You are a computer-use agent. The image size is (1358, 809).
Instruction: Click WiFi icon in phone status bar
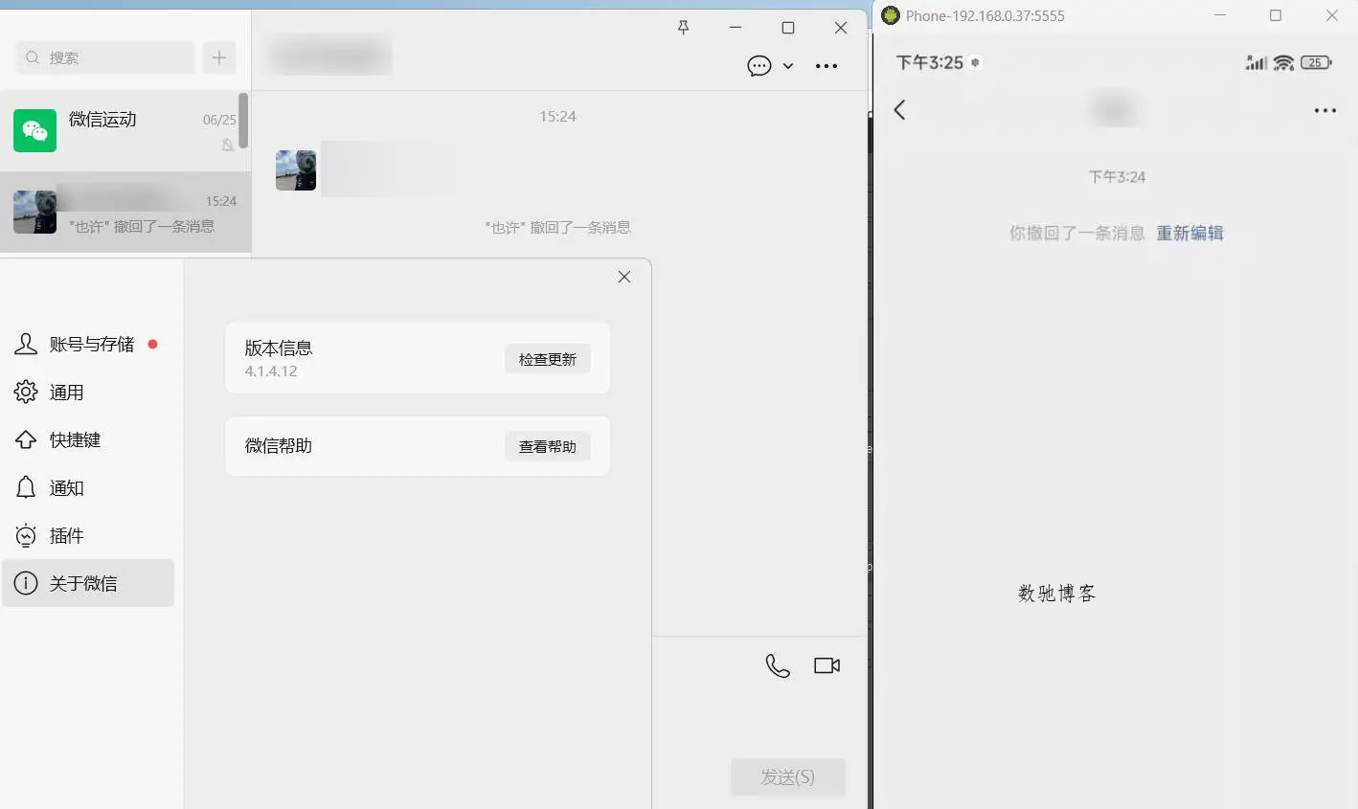(1284, 62)
